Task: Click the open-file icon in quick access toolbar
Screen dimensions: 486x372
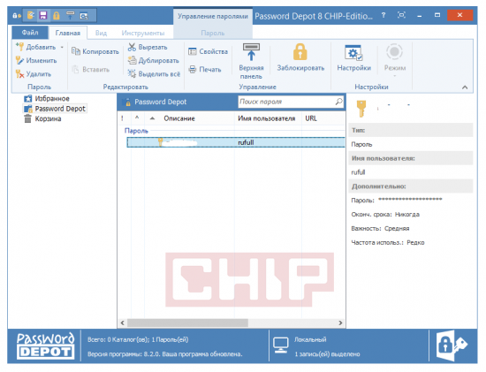Action: [x=30, y=15]
